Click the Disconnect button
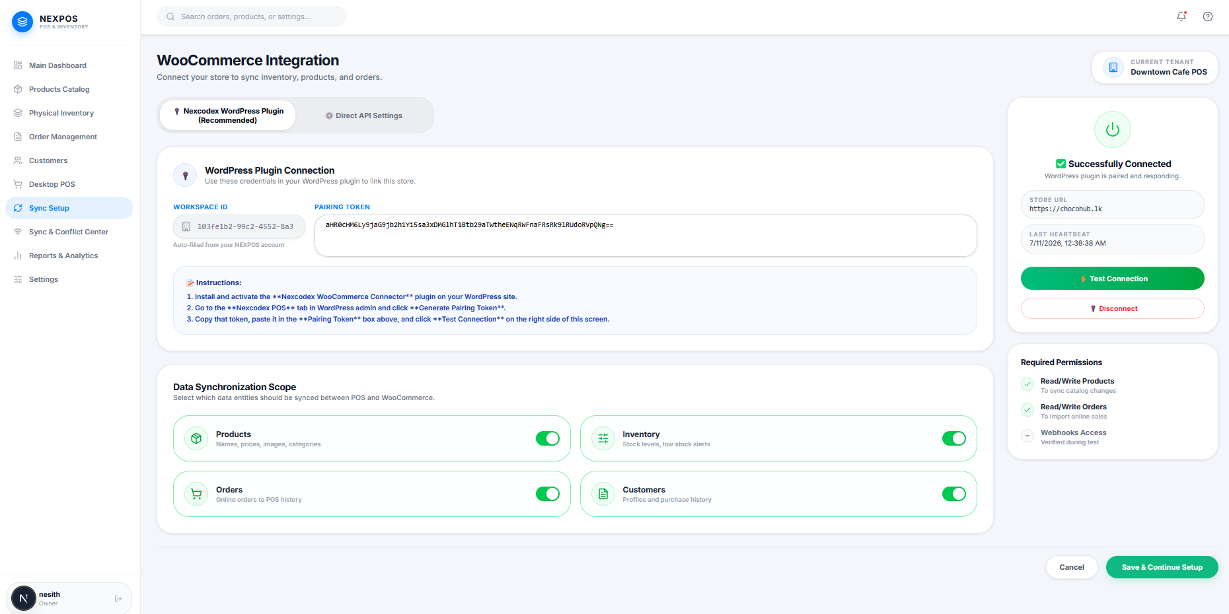Image resolution: width=1229 pixels, height=614 pixels. tap(1113, 308)
